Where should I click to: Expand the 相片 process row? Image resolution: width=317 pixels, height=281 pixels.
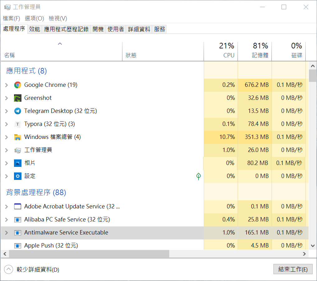coord(7,163)
